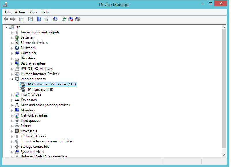Click the Forward arrow toolbar icon

13,19
